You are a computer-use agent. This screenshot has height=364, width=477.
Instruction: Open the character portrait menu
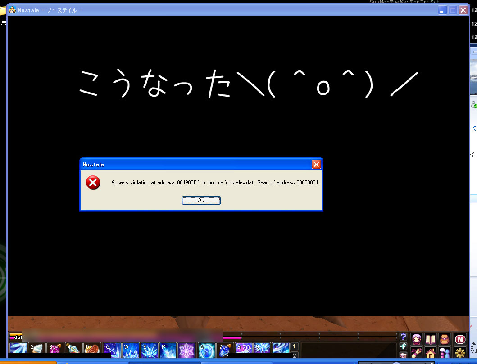pos(416,339)
